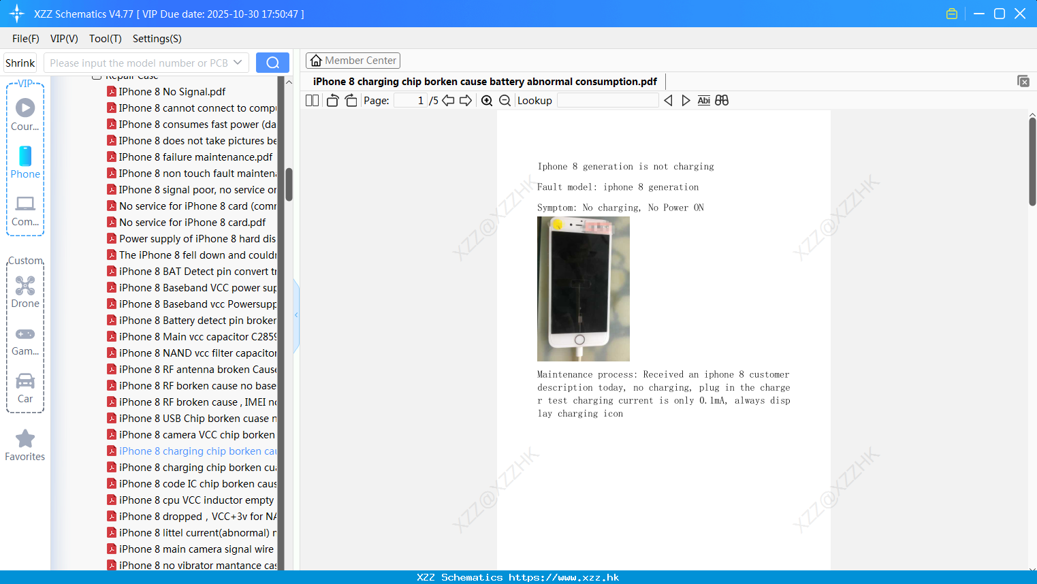Click the XZZ Schematics app logo
Image resolution: width=1037 pixels, height=584 pixels.
tap(17, 14)
